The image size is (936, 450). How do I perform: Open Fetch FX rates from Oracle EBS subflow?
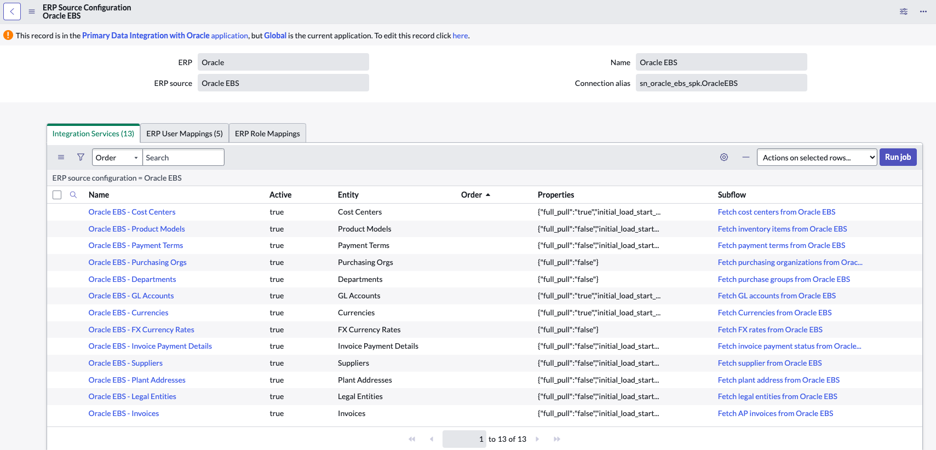(x=770, y=330)
